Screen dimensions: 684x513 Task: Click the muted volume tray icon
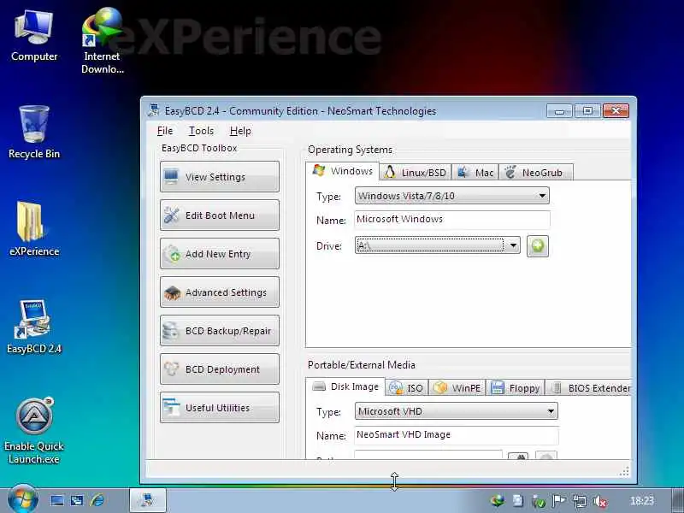click(600, 501)
